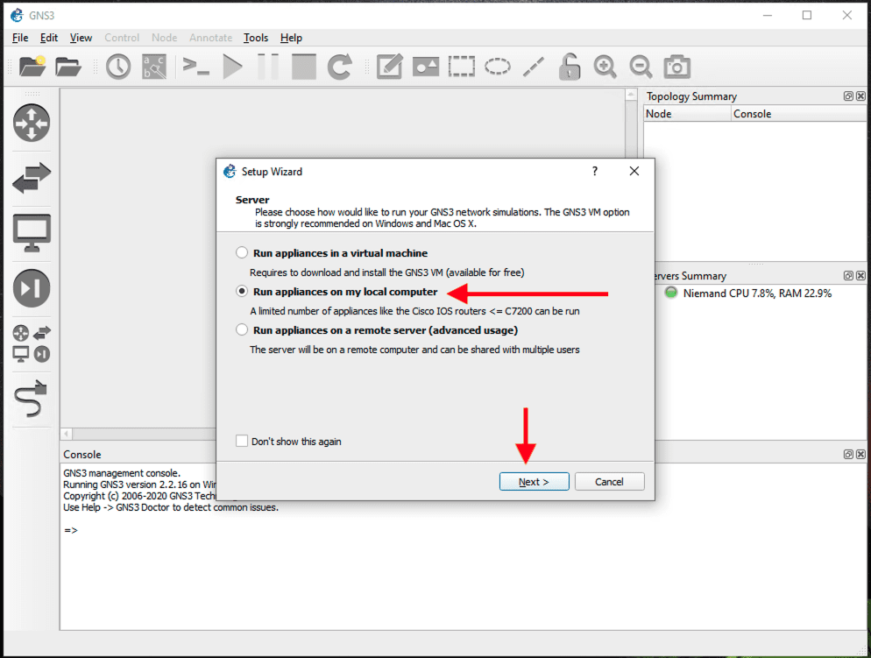871x658 pixels.
Task: Cancel the Setup Wizard
Action: click(609, 482)
